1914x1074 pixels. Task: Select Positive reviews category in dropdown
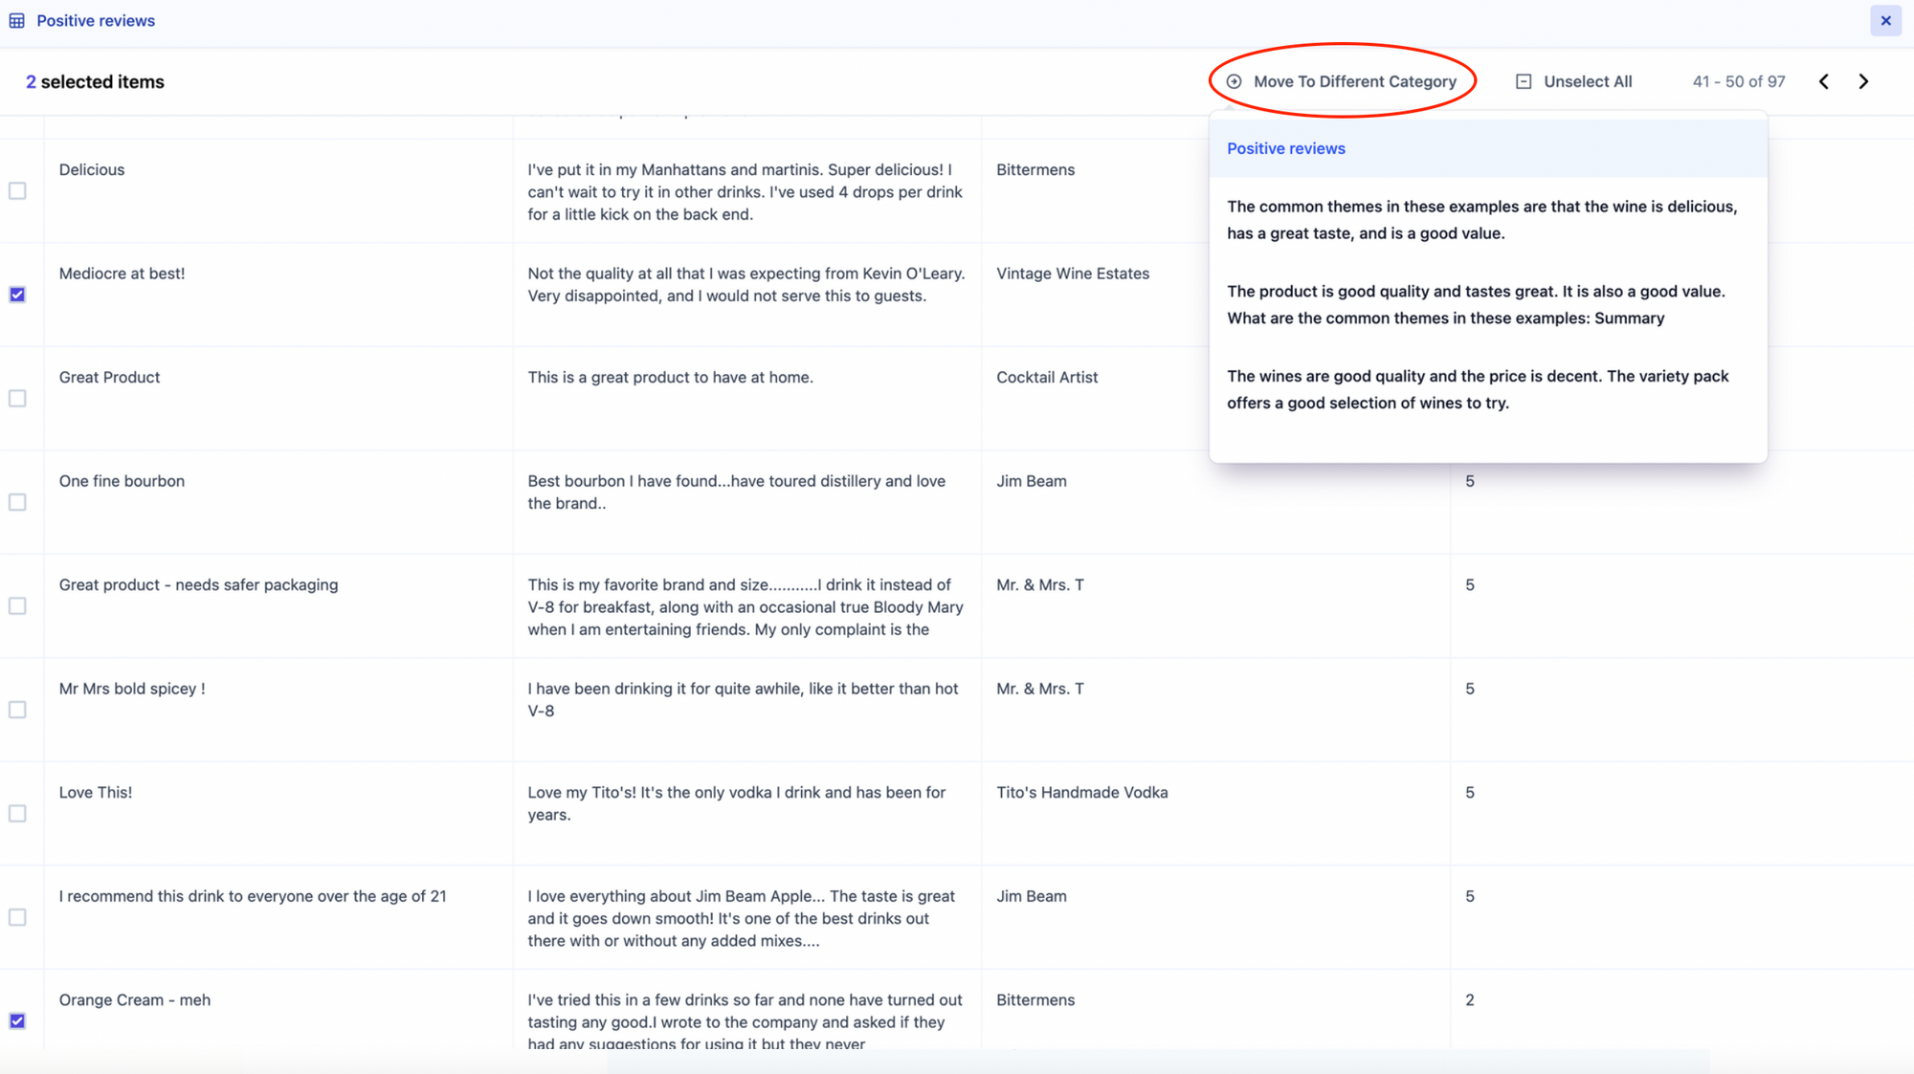point(1285,149)
